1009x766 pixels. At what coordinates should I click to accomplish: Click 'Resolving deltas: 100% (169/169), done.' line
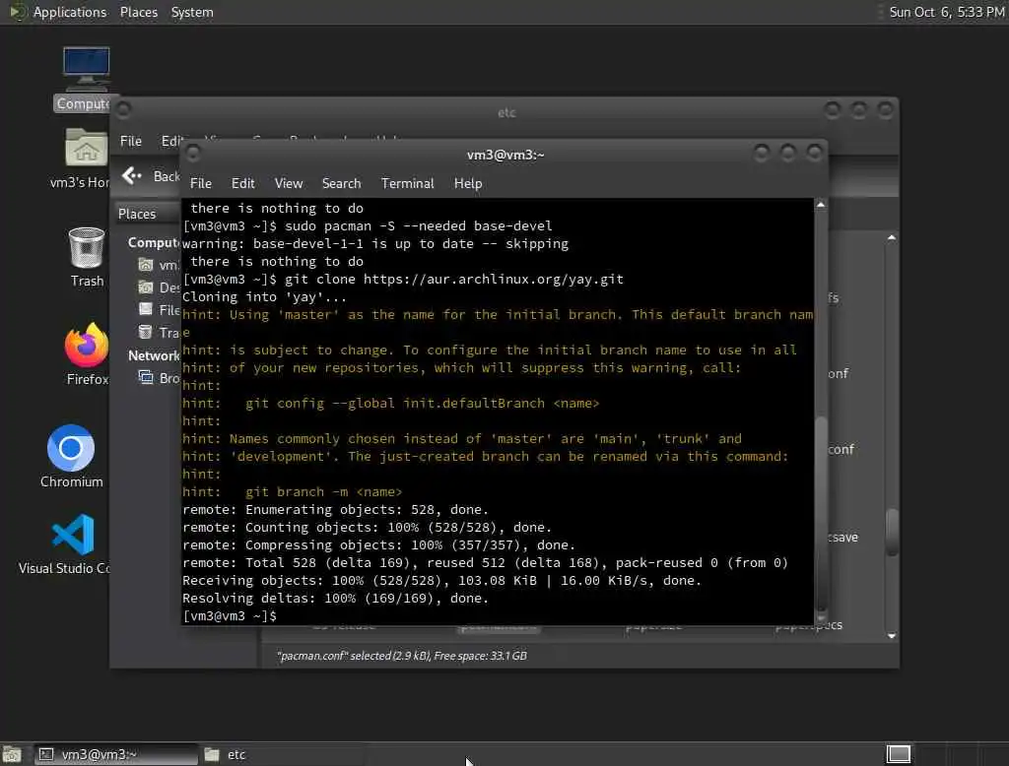[x=335, y=599]
